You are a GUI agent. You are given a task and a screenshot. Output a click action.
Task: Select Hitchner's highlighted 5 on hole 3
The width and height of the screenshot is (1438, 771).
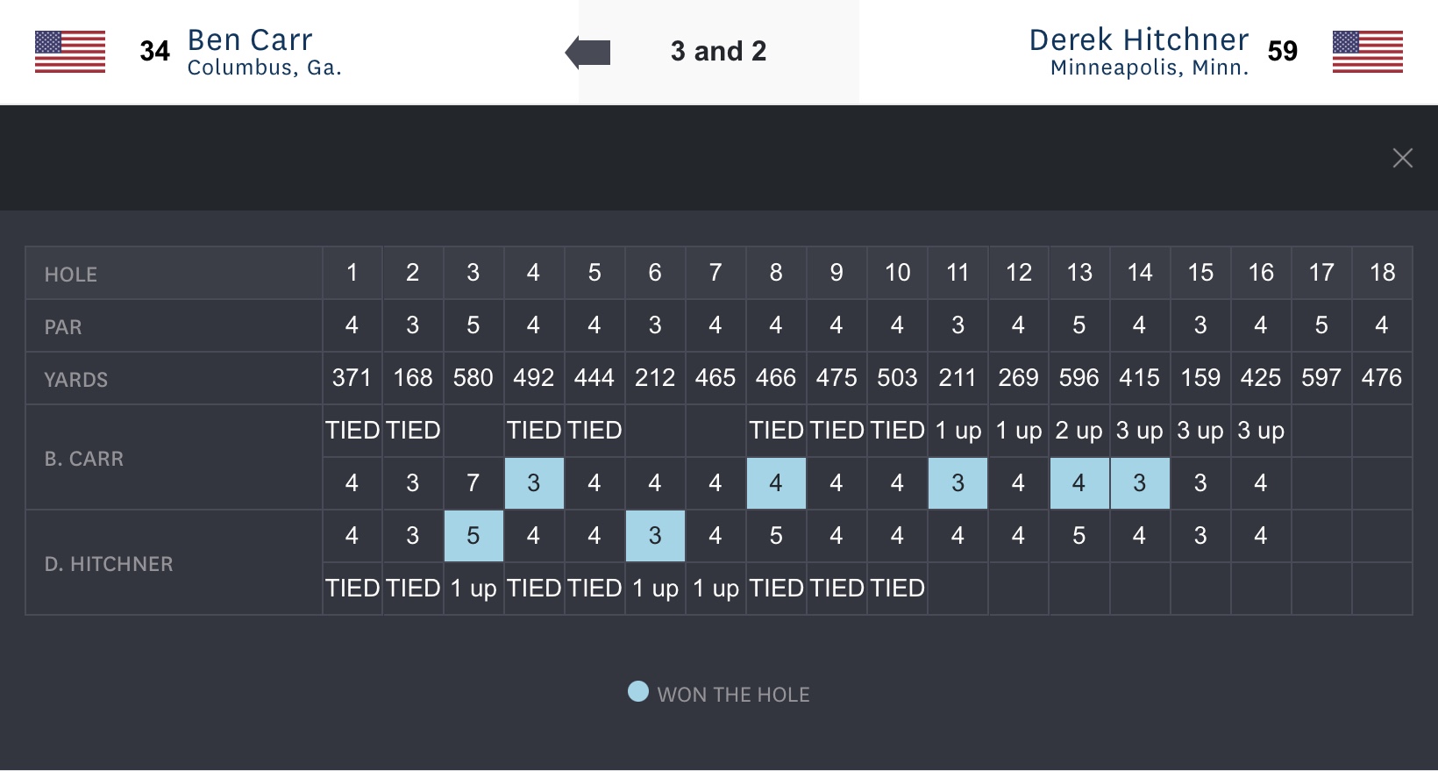coord(473,536)
